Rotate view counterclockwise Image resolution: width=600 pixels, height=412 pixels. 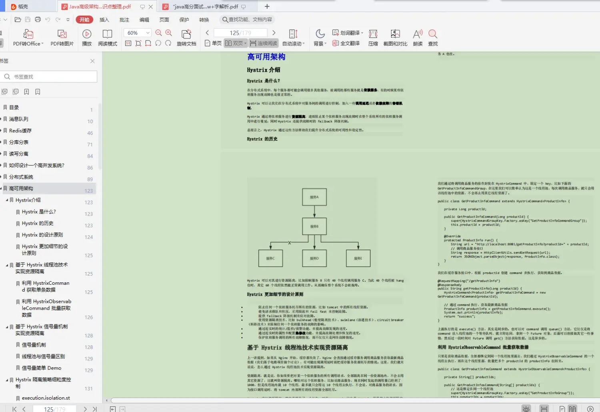click(158, 43)
